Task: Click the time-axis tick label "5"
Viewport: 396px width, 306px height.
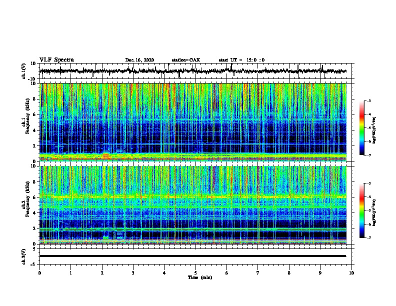Action: pos(195,273)
